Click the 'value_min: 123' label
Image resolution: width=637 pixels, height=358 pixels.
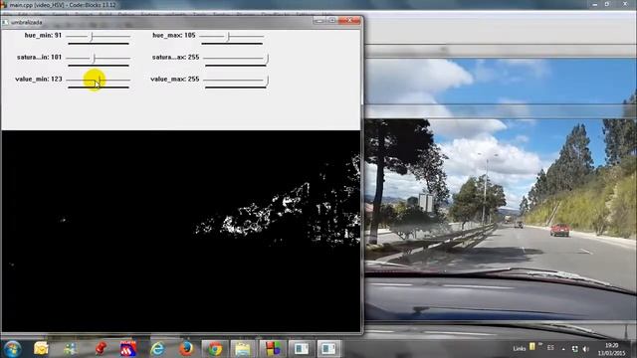(39, 80)
